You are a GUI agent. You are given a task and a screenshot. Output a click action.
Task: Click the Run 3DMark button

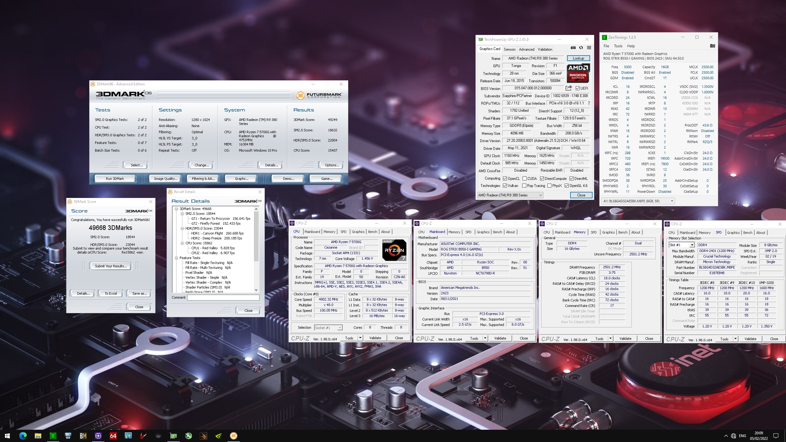coord(115,179)
